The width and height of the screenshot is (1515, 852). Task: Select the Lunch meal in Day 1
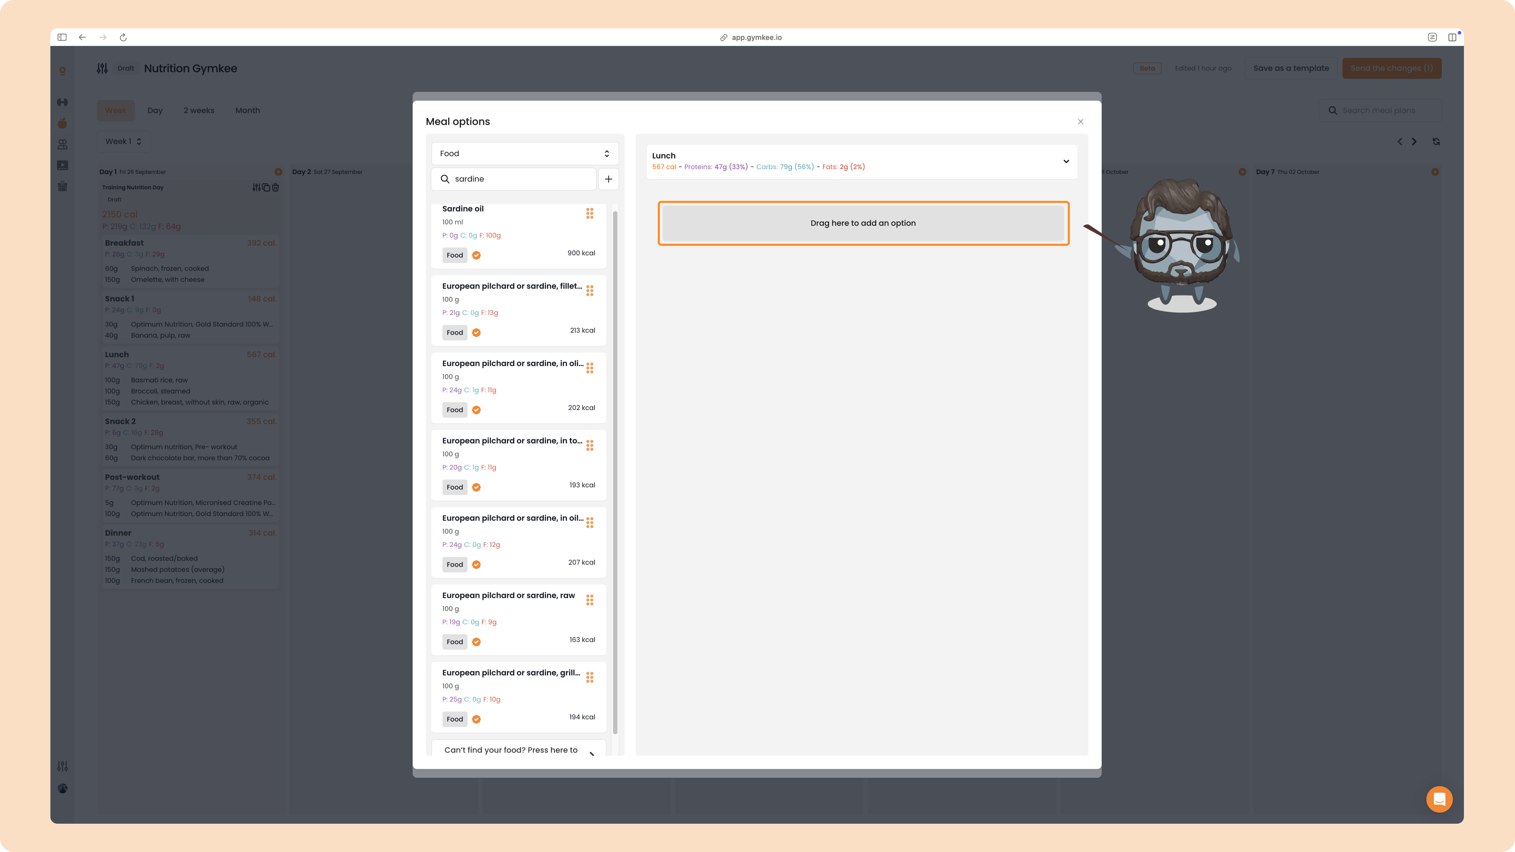190,378
